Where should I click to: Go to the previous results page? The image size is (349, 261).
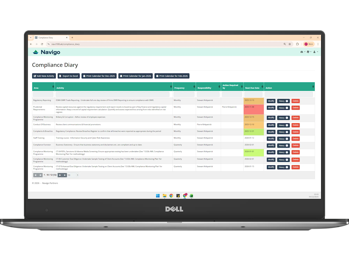coord(40,175)
